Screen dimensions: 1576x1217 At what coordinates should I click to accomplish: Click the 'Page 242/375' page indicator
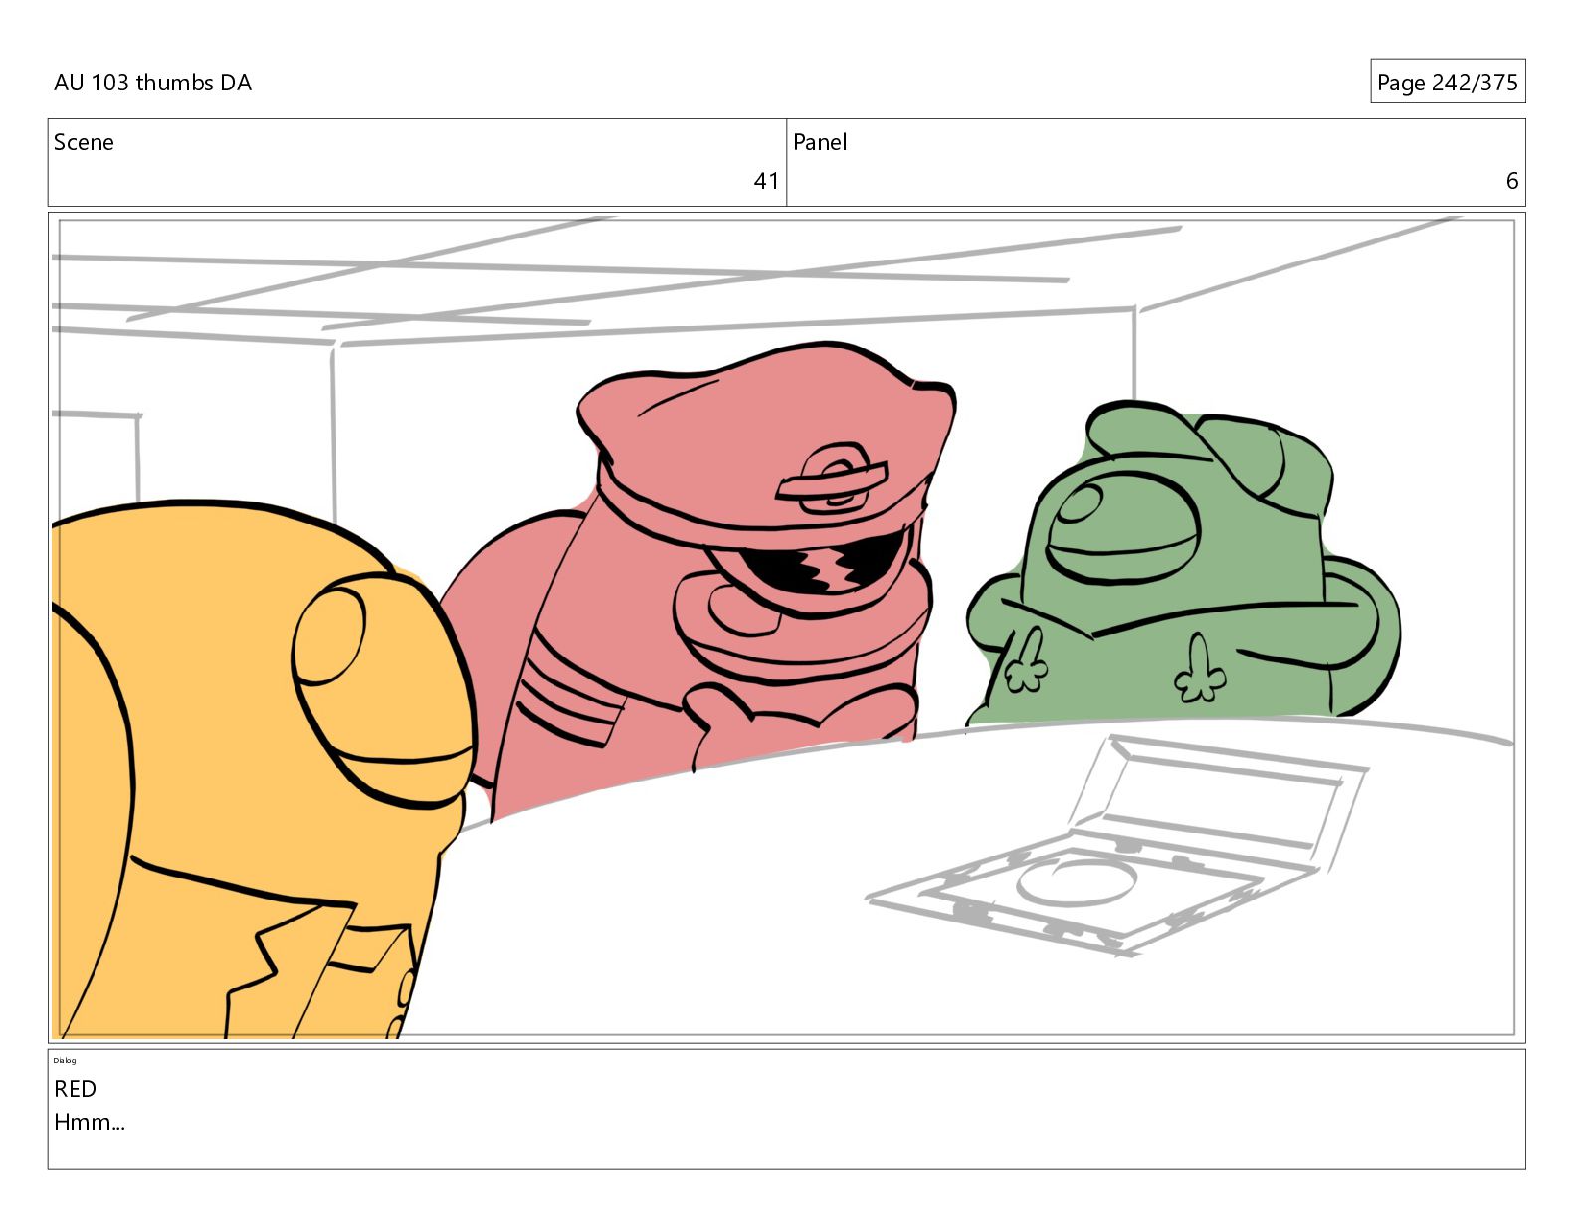click(1447, 83)
